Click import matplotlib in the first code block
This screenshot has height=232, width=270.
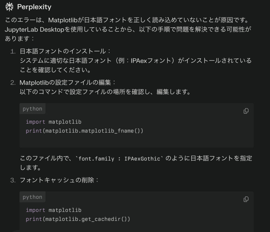coord(53,122)
